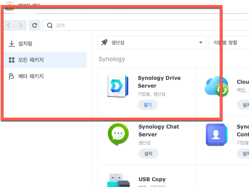Open Synology Drive Server with 열기
249x187 pixels.
coord(147,105)
